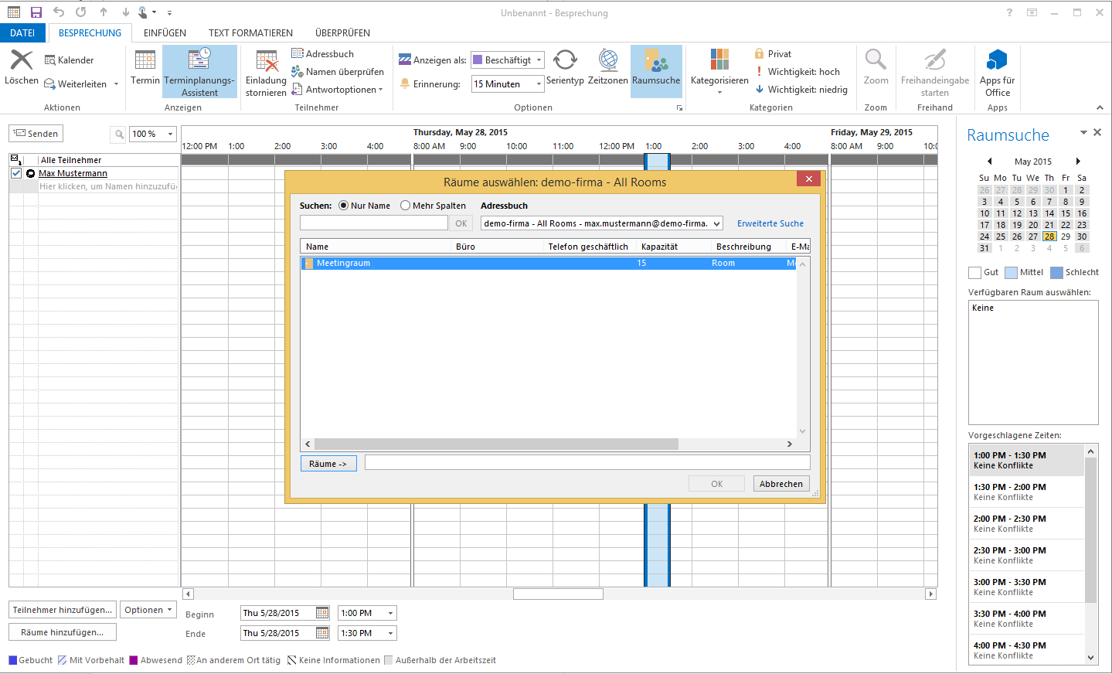1112x674 pixels.
Task: Toggle Max Mustermann attendee checkbox
Action: 16,173
